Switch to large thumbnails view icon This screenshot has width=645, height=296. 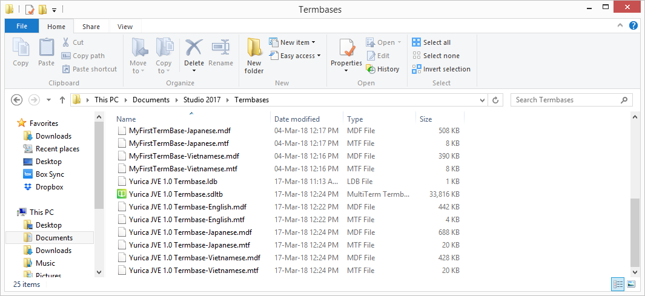click(x=630, y=284)
